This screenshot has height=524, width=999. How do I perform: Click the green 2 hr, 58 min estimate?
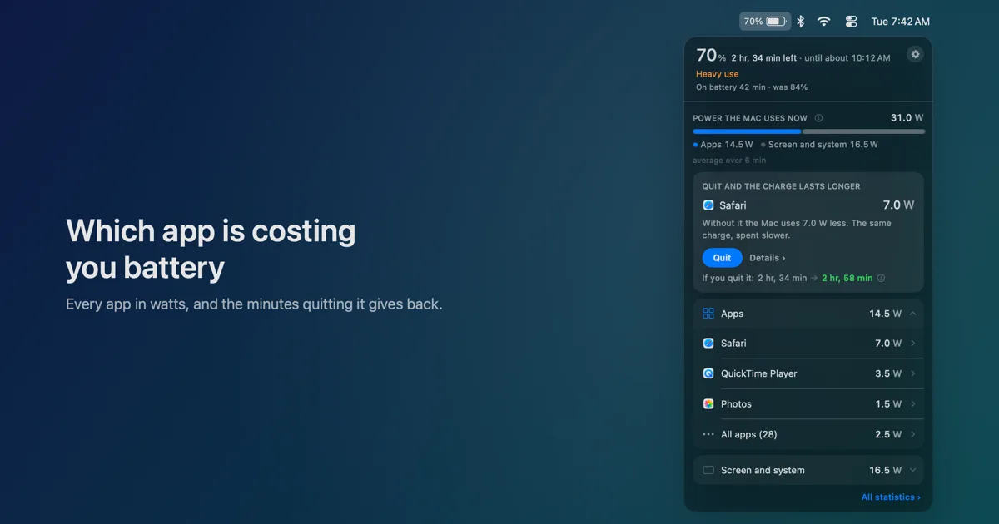(x=847, y=279)
